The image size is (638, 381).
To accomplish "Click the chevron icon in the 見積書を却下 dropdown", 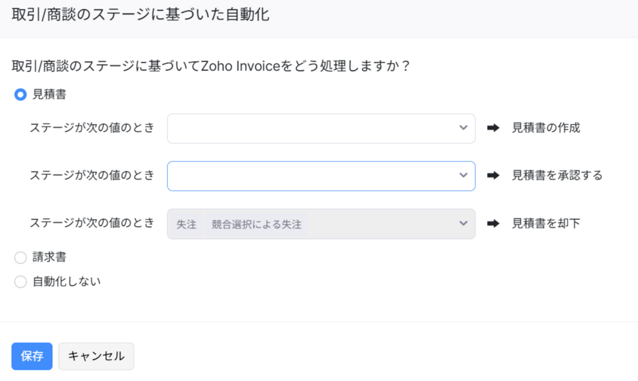I will 464,224.
